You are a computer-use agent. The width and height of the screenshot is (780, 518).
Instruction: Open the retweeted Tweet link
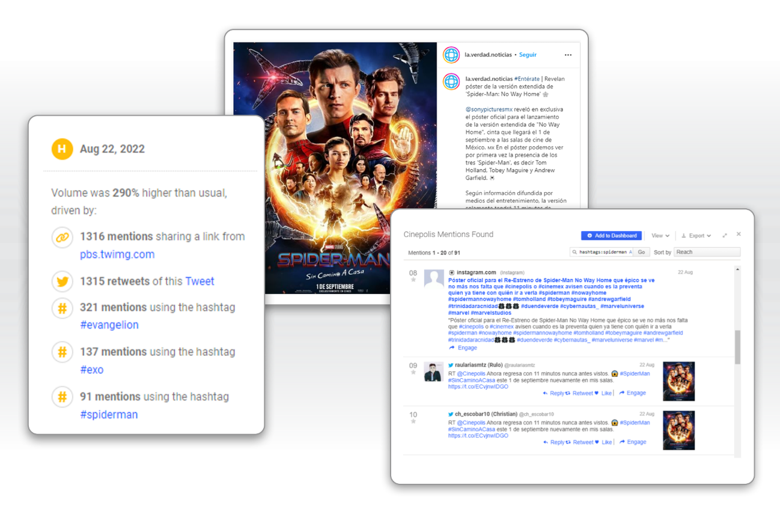click(200, 281)
